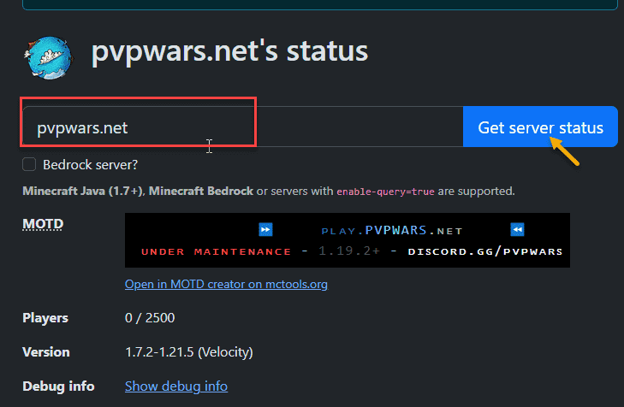Click the MOTD label
This screenshot has height=407, width=624.
(43, 224)
